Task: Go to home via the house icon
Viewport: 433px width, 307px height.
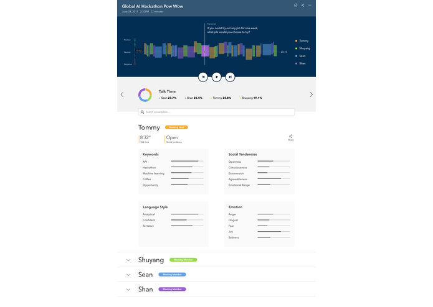Action: (295, 5)
